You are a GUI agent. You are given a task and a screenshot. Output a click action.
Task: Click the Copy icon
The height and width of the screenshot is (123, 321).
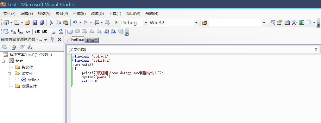[59, 22]
